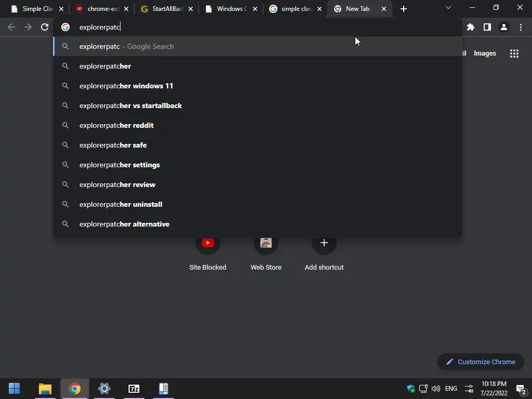
Task: Open the quick settings tray icon
Action: (469, 389)
